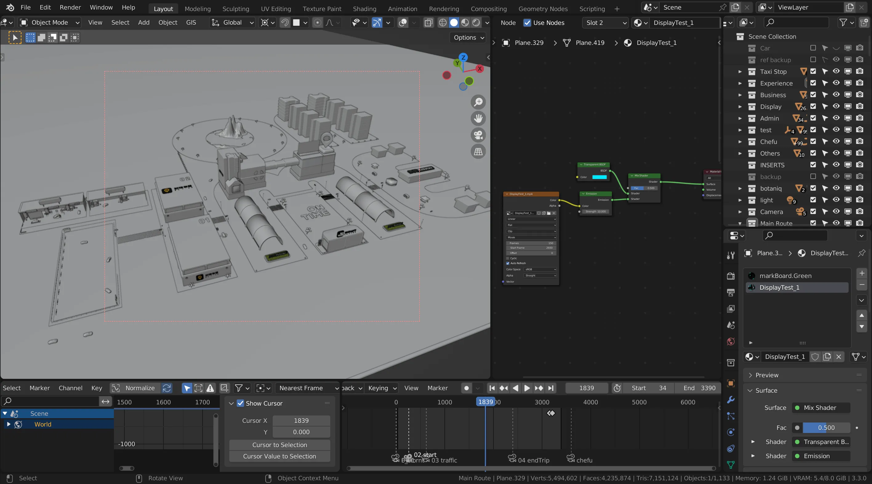
Task: Open the Physics Properties tab
Action: (x=730, y=432)
